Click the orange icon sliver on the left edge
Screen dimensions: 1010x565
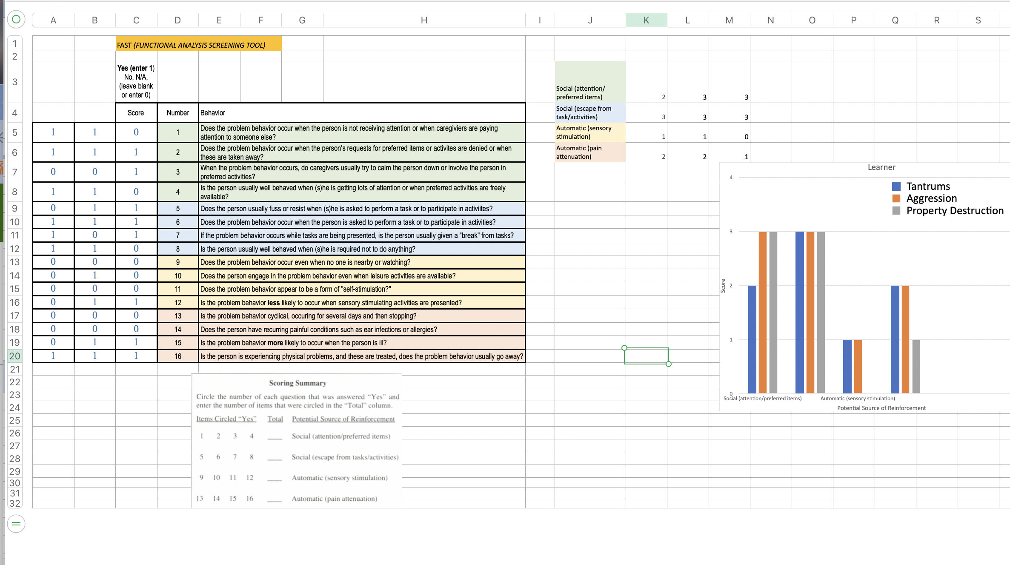coord(1,165)
